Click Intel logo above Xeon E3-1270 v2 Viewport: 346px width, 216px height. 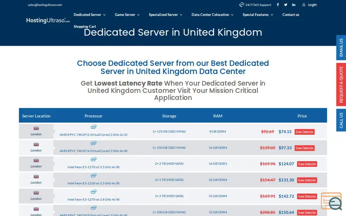pos(93,159)
